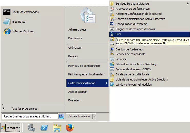Open the shutdown options arrow
190x133 pixels.
click(94, 116)
